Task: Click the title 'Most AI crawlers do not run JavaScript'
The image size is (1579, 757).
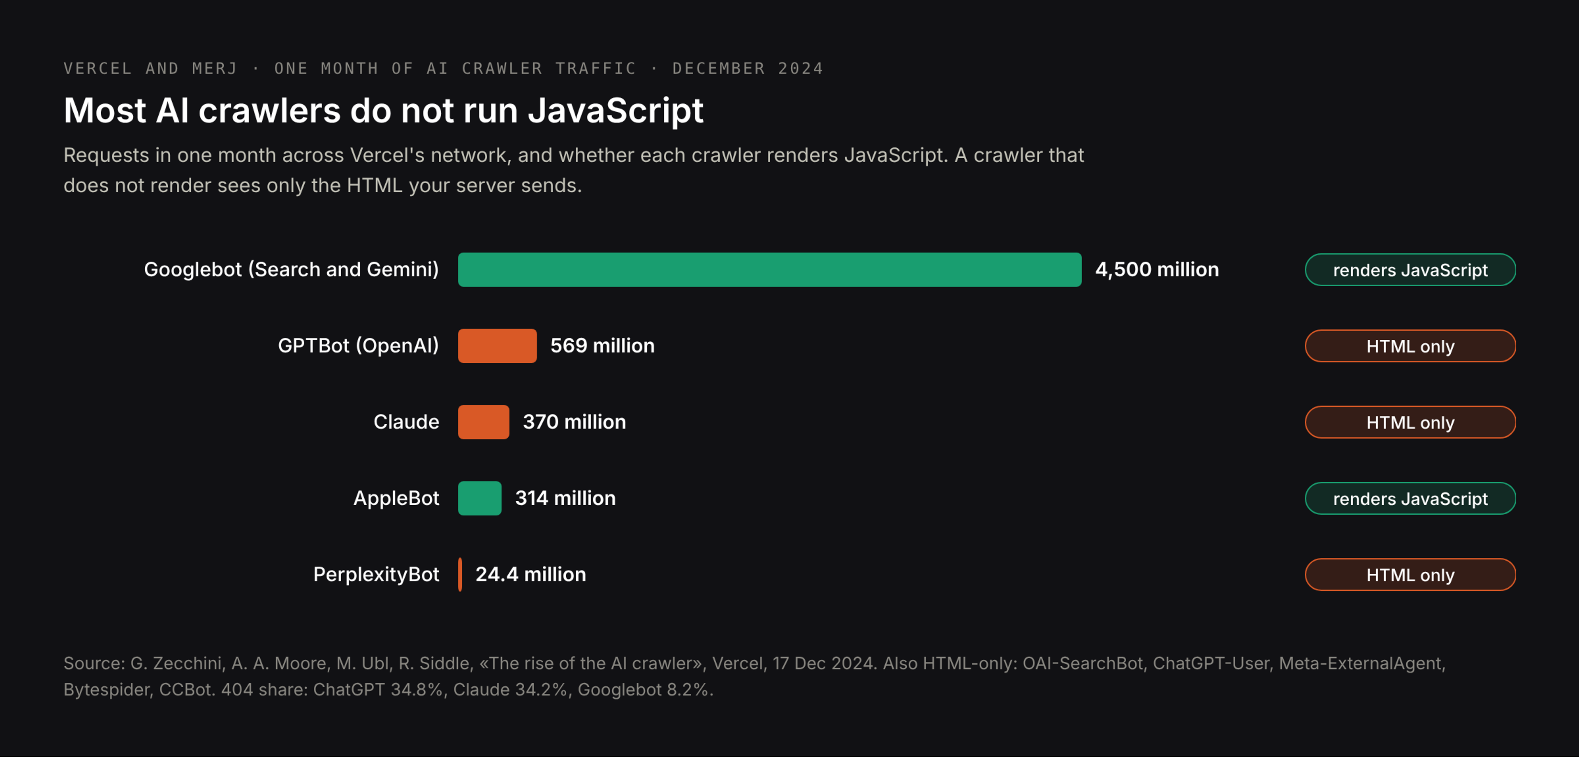Action: point(383,111)
